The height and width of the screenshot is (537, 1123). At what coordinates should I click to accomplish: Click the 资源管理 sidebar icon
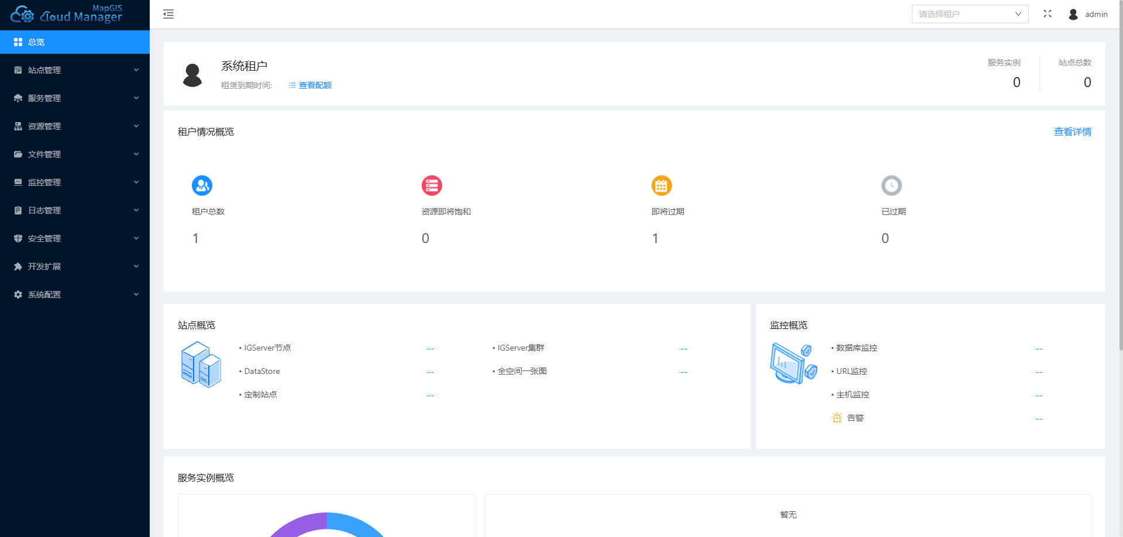tap(17, 126)
